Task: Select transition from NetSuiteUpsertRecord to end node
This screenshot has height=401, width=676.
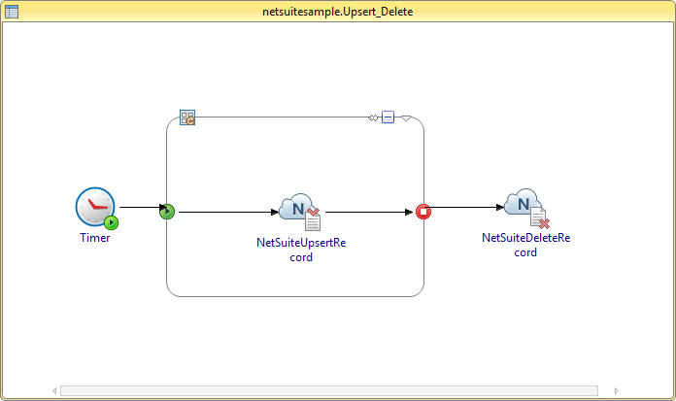Action: (369, 212)
